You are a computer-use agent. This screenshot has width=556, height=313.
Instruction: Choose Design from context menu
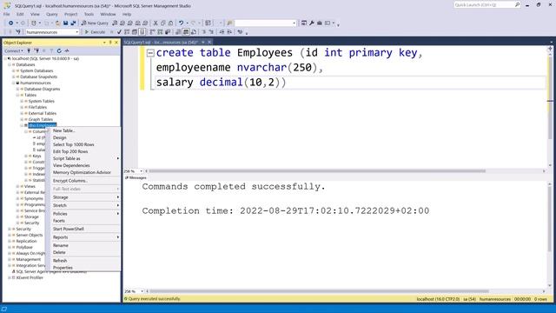pyautogui.click(x=84, y=137)
